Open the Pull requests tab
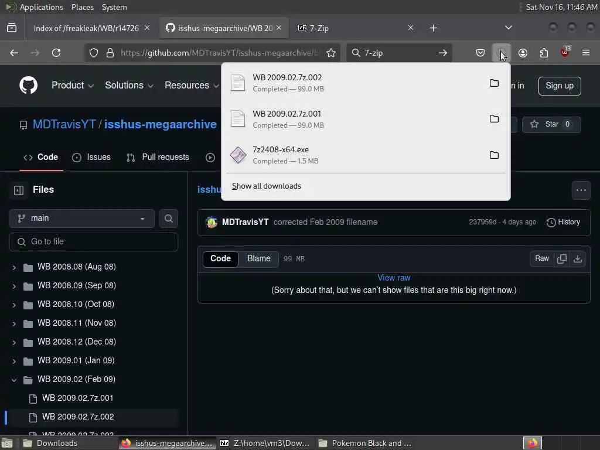Screen dimensions: 600x450 click(158, 157)
